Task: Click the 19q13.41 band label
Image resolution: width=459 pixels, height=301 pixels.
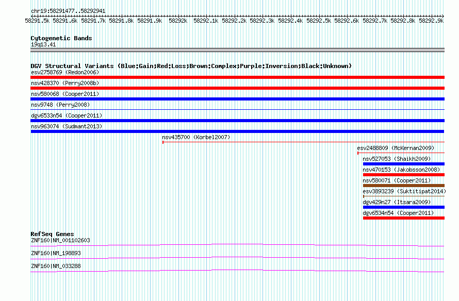Action: coord(43,44)
